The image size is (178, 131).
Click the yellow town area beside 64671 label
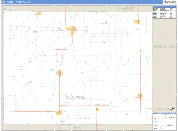(59, 112)
